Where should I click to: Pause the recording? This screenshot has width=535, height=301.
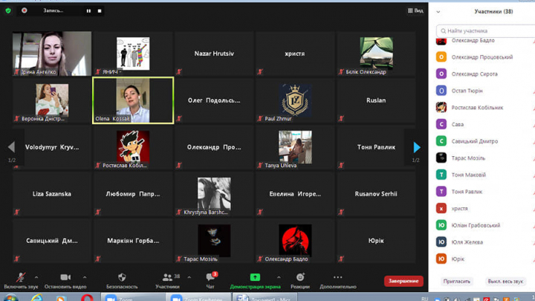click(88, 11)
